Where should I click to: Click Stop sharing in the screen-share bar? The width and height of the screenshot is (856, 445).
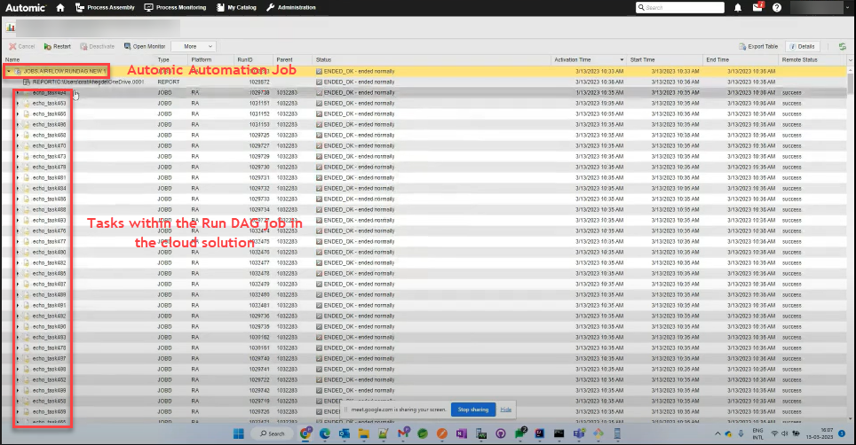pyautogui.click(x=472, y=410)
